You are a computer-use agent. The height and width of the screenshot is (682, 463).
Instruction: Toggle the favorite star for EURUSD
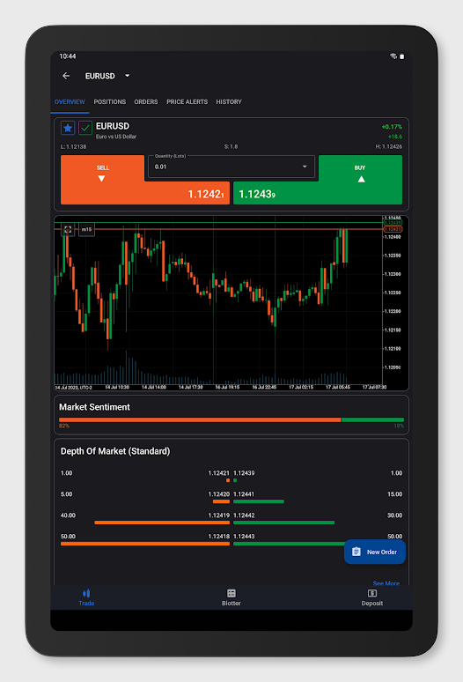tap(68, 128)
